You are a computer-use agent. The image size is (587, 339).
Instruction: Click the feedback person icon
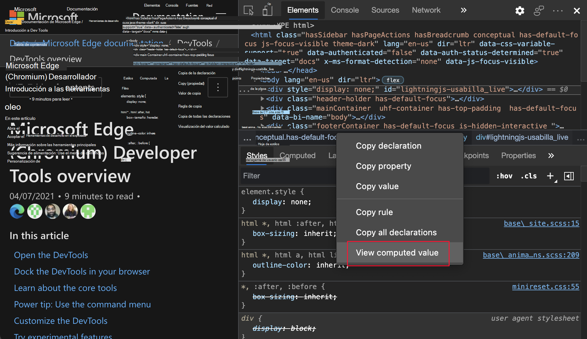tap(539, 11)
